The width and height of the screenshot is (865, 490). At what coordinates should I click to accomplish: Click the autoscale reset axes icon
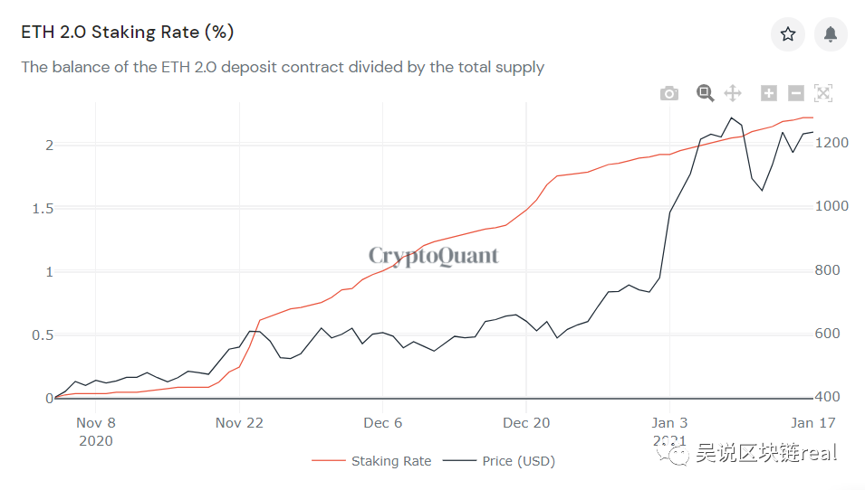pos(823,93)
